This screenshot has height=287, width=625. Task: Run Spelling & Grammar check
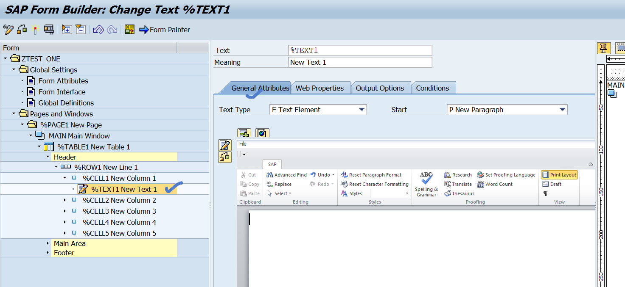tap(426, 184)
